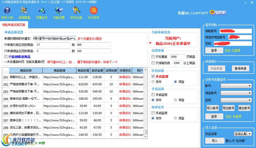Click the 导入 button under 导入话语

215,141
